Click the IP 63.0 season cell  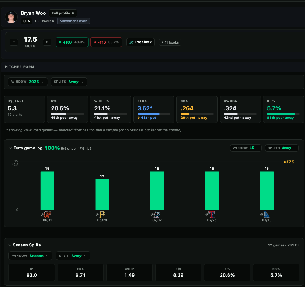(31, 273)
